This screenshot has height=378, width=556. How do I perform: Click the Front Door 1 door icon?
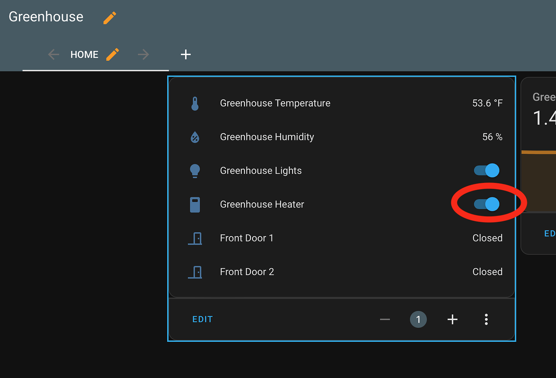pos(195,238)
